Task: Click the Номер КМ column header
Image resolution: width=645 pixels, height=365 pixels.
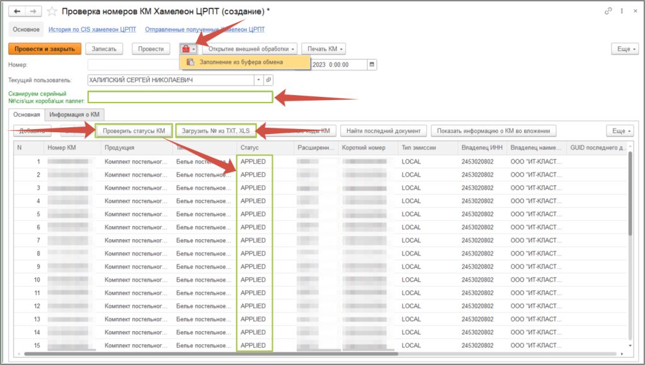Action: tap(72, 147)
